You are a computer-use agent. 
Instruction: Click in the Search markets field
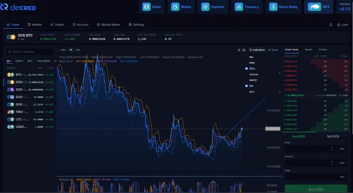(x=30, y=51)
